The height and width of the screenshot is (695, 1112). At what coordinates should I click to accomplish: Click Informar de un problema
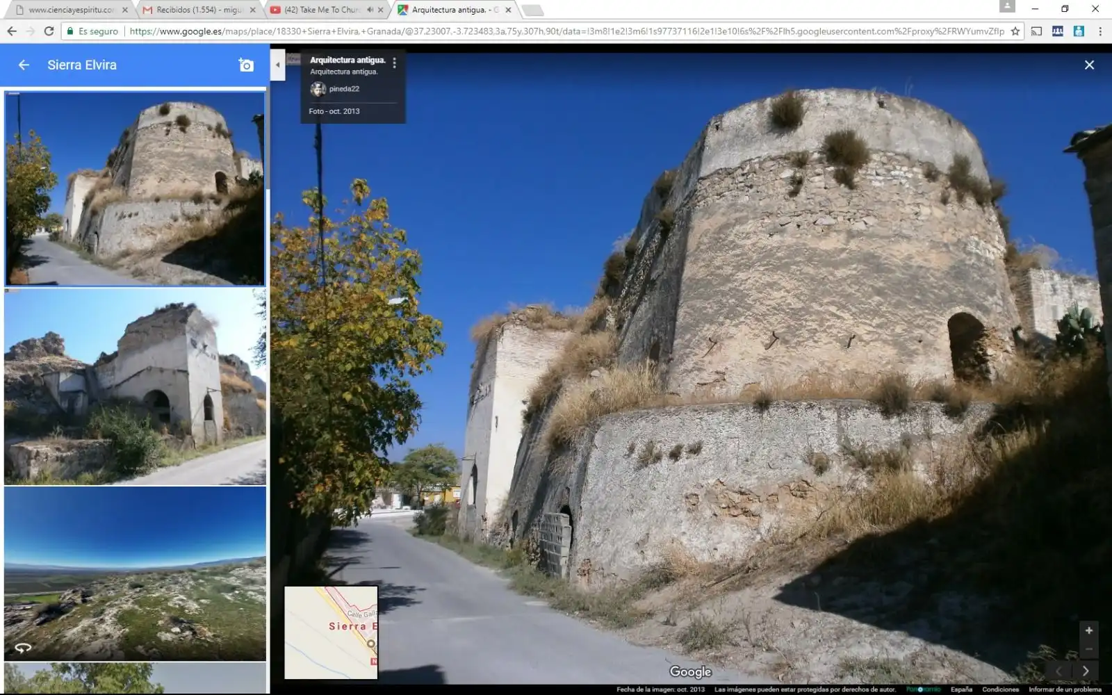[x=1065, y=689]
